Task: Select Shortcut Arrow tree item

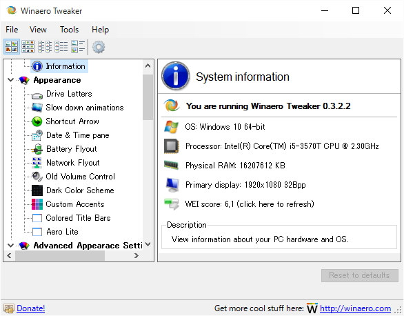Action: [72, 121]
